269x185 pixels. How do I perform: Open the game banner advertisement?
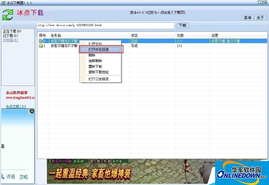131,171
